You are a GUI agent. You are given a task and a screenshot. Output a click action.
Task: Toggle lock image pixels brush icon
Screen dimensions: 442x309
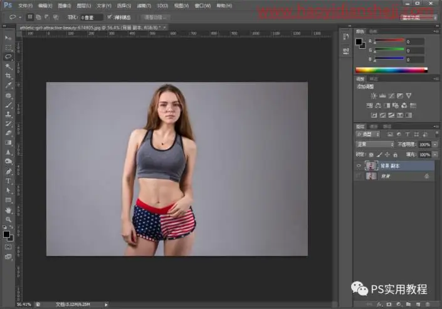click(x=379, y=154)
